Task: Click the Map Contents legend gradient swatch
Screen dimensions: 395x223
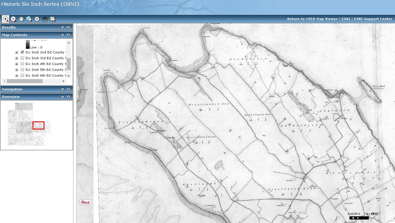Action: pyautogui.click(x=28, y=44)
